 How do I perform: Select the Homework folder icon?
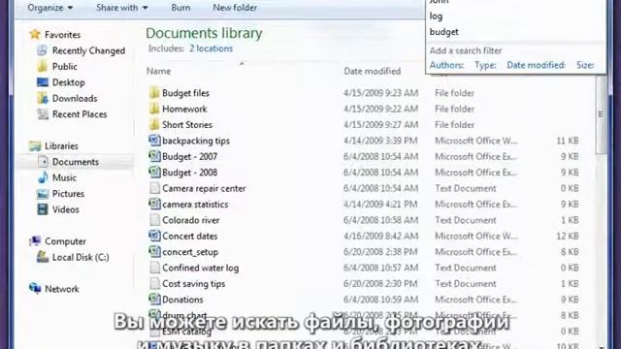pos(154,109)
